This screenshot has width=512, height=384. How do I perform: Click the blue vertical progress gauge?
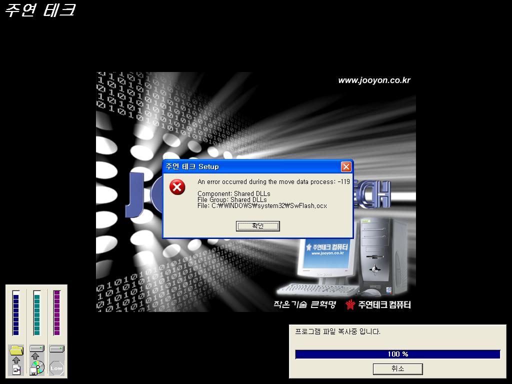[15, 313]
